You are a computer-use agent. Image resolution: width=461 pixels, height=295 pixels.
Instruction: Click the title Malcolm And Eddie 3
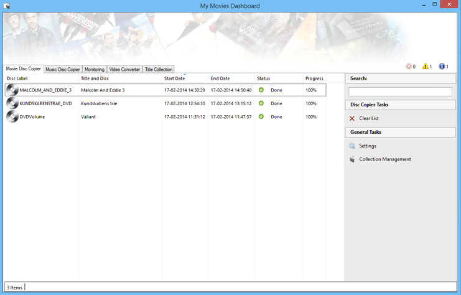(103, 90)
